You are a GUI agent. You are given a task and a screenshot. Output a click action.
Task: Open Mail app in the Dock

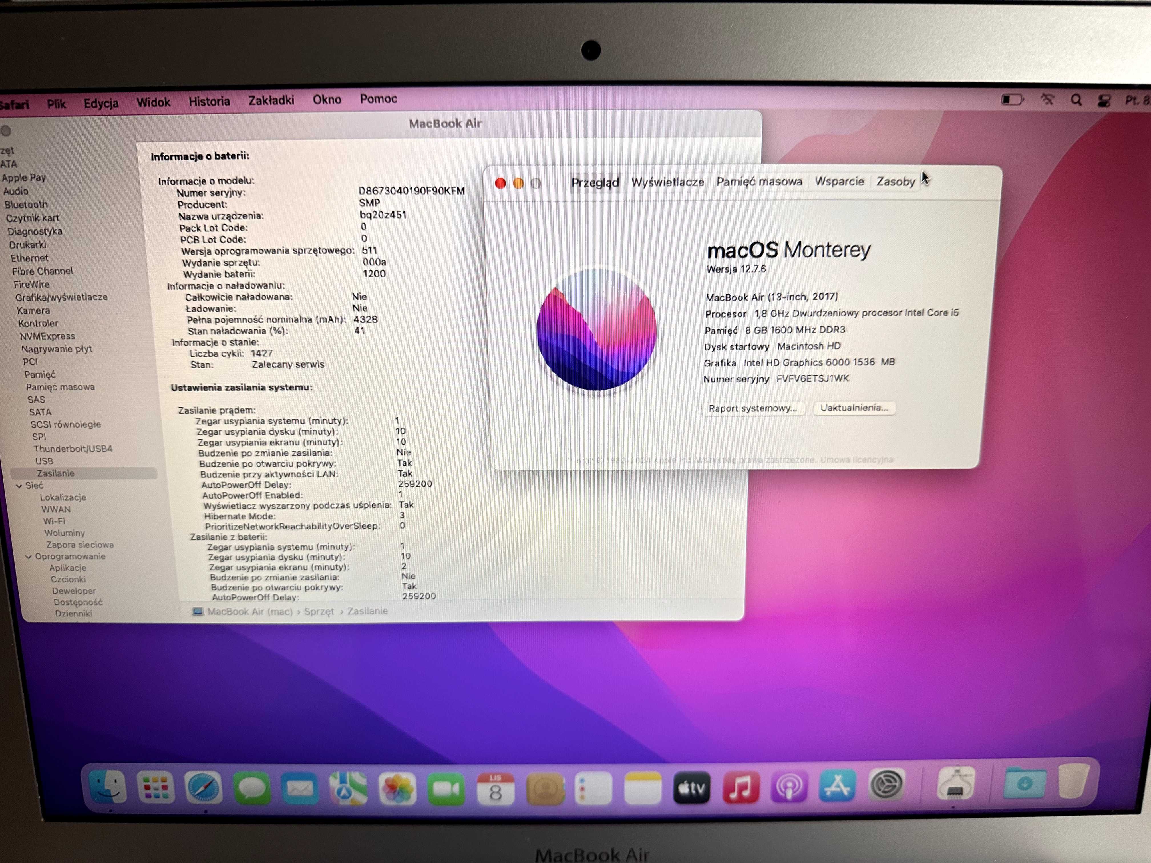[x=300, y=789]
